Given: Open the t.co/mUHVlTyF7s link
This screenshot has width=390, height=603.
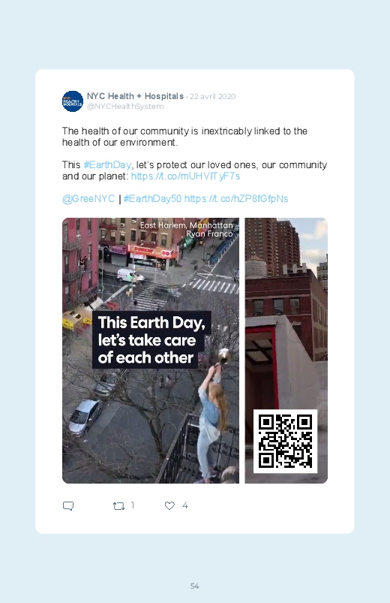Looking at the screenshot, I should tap(185, 176).
